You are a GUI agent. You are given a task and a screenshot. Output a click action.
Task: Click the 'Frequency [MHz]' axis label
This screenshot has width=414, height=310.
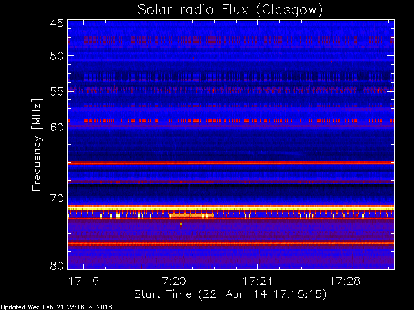(37, 145)
